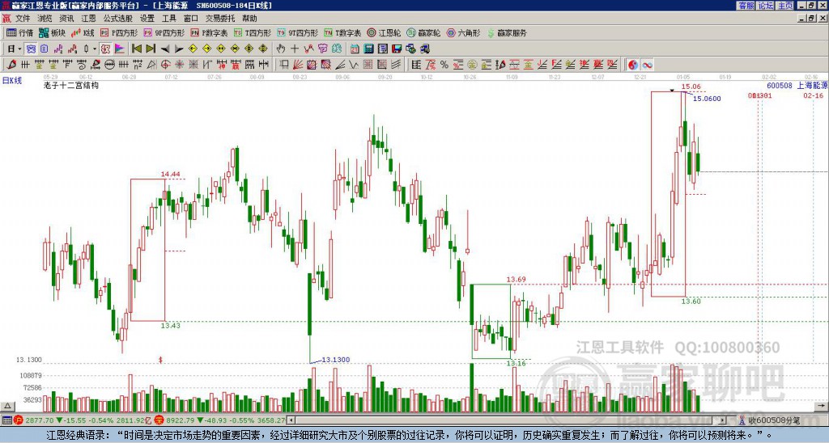
Task: Jump to last bar with green arrow
Action: (x=151, y=49)
